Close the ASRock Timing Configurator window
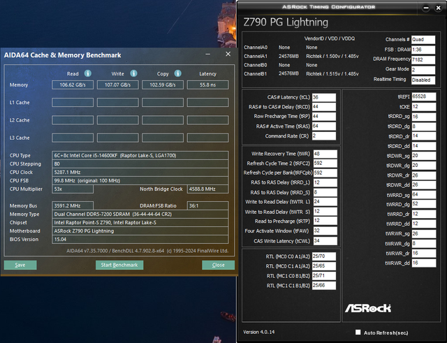447x343 pixels. pyautogui.click(x=439, y=8)
